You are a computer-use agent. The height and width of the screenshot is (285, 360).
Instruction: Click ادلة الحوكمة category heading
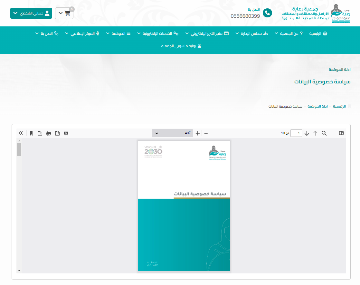[x=340, y=70]
